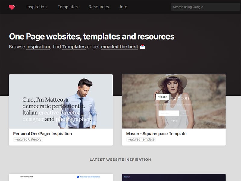The image size is (241, 181).
Task: Click the Instagram icon in Mason preview
Action: [177, 121]
